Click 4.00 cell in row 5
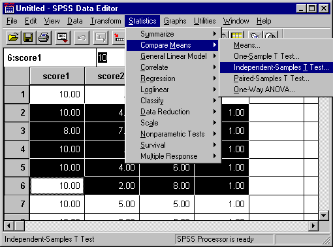This screenshot has width=333, height=247. click(112, 167)
